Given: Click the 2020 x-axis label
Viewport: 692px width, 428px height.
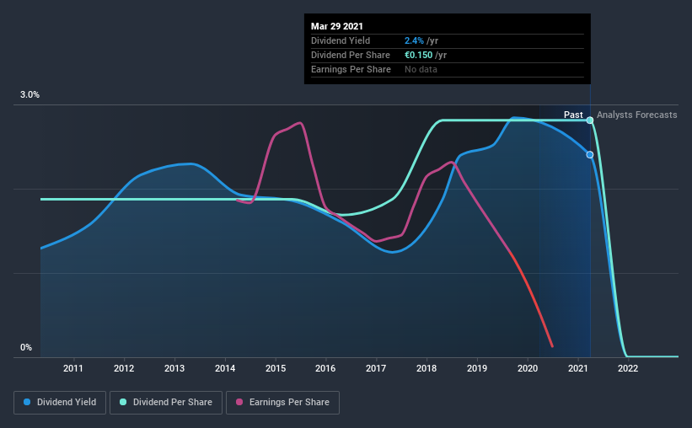Looking at the screenshot, I should pyautogui.click(x=528, y=368).
